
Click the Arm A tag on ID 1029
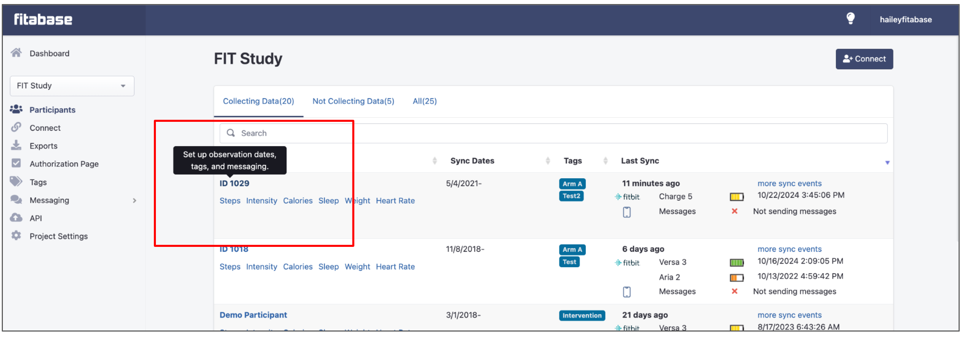click(572, 184)
